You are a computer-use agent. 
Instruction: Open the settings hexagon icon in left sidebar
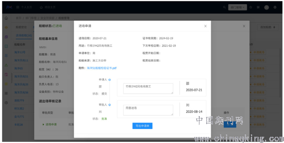tap(6, 103)
